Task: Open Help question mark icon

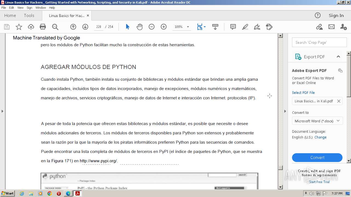Action: [x=318, y=15]
